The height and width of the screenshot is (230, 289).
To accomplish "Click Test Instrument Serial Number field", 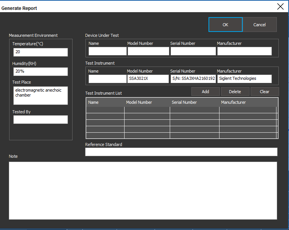I will coord(193,79).
